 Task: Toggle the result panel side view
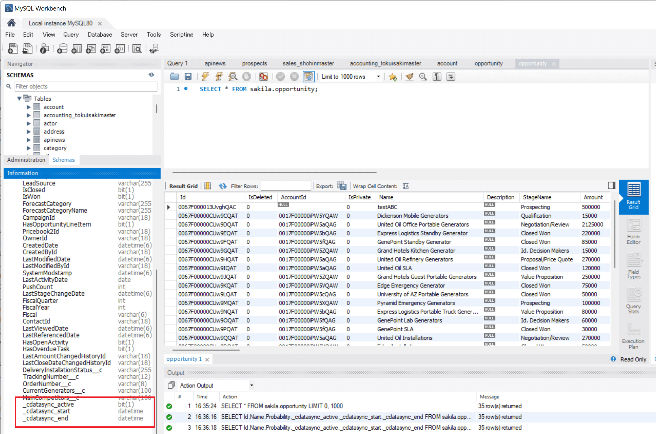(611, 185)
